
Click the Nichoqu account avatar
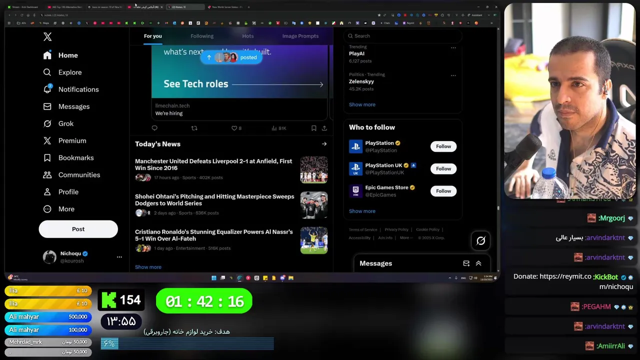(x=49, y=257)
